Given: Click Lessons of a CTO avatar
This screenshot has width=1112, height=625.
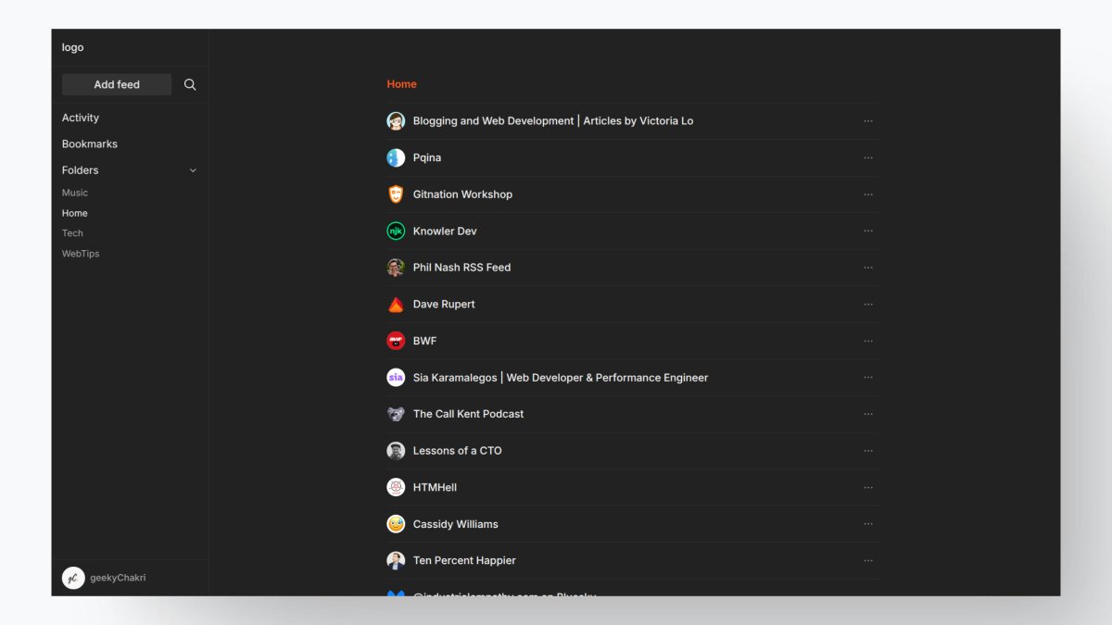Looking at the screenshot, I should coord(396,451).
